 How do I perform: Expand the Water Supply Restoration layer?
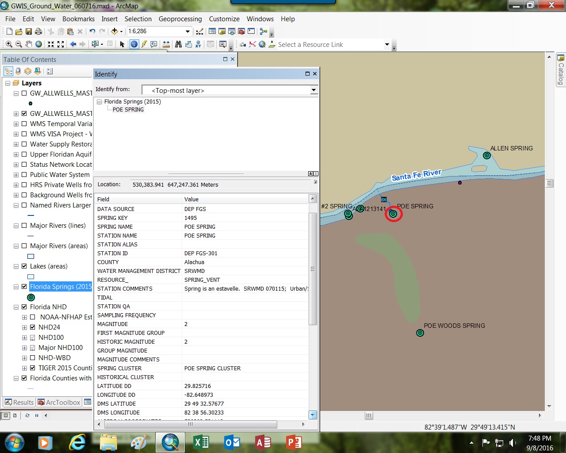16,144
